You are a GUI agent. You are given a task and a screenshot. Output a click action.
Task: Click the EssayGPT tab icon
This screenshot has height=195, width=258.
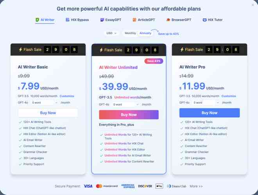coord(102,20)
